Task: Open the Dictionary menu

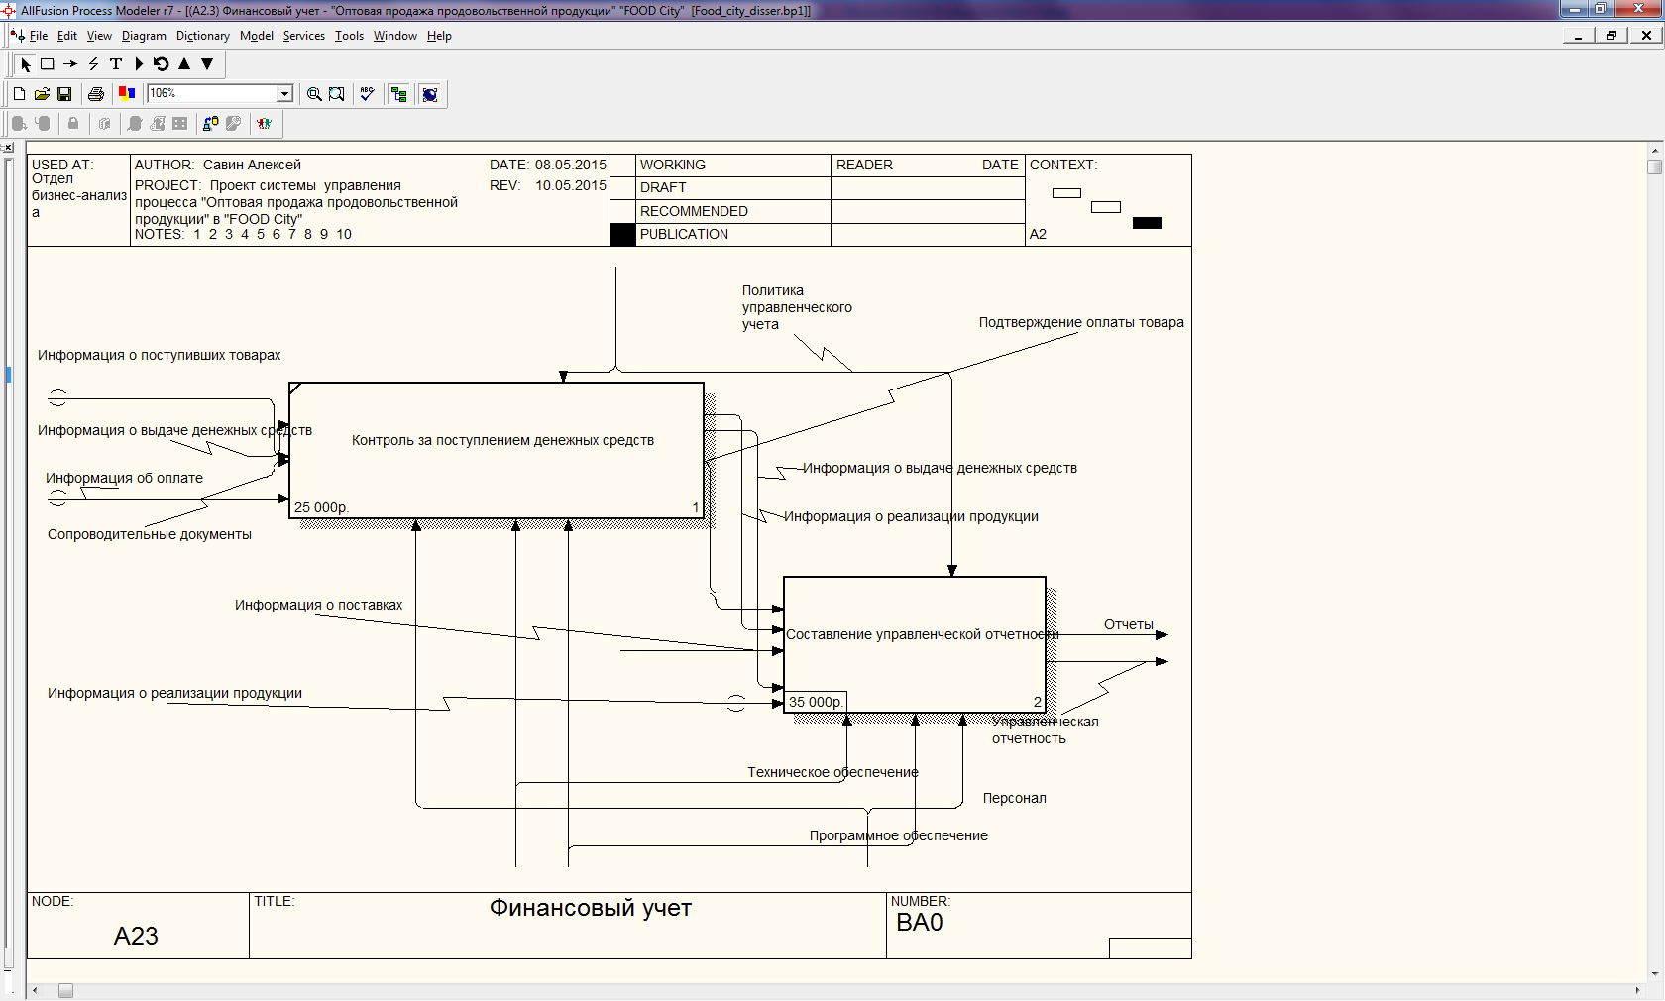Action: [x=202, y=36]
